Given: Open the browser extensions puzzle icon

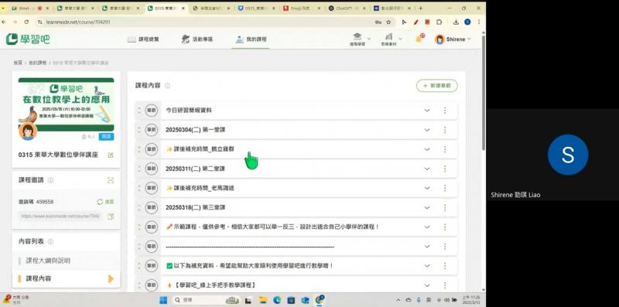Looking at the screenshot, I should (439, 22).
